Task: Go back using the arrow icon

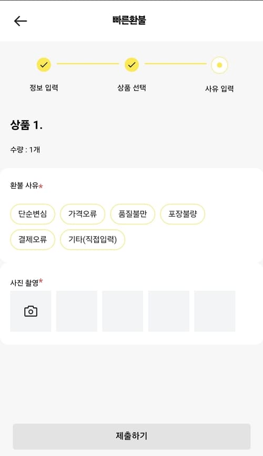Action: point(21,21)
